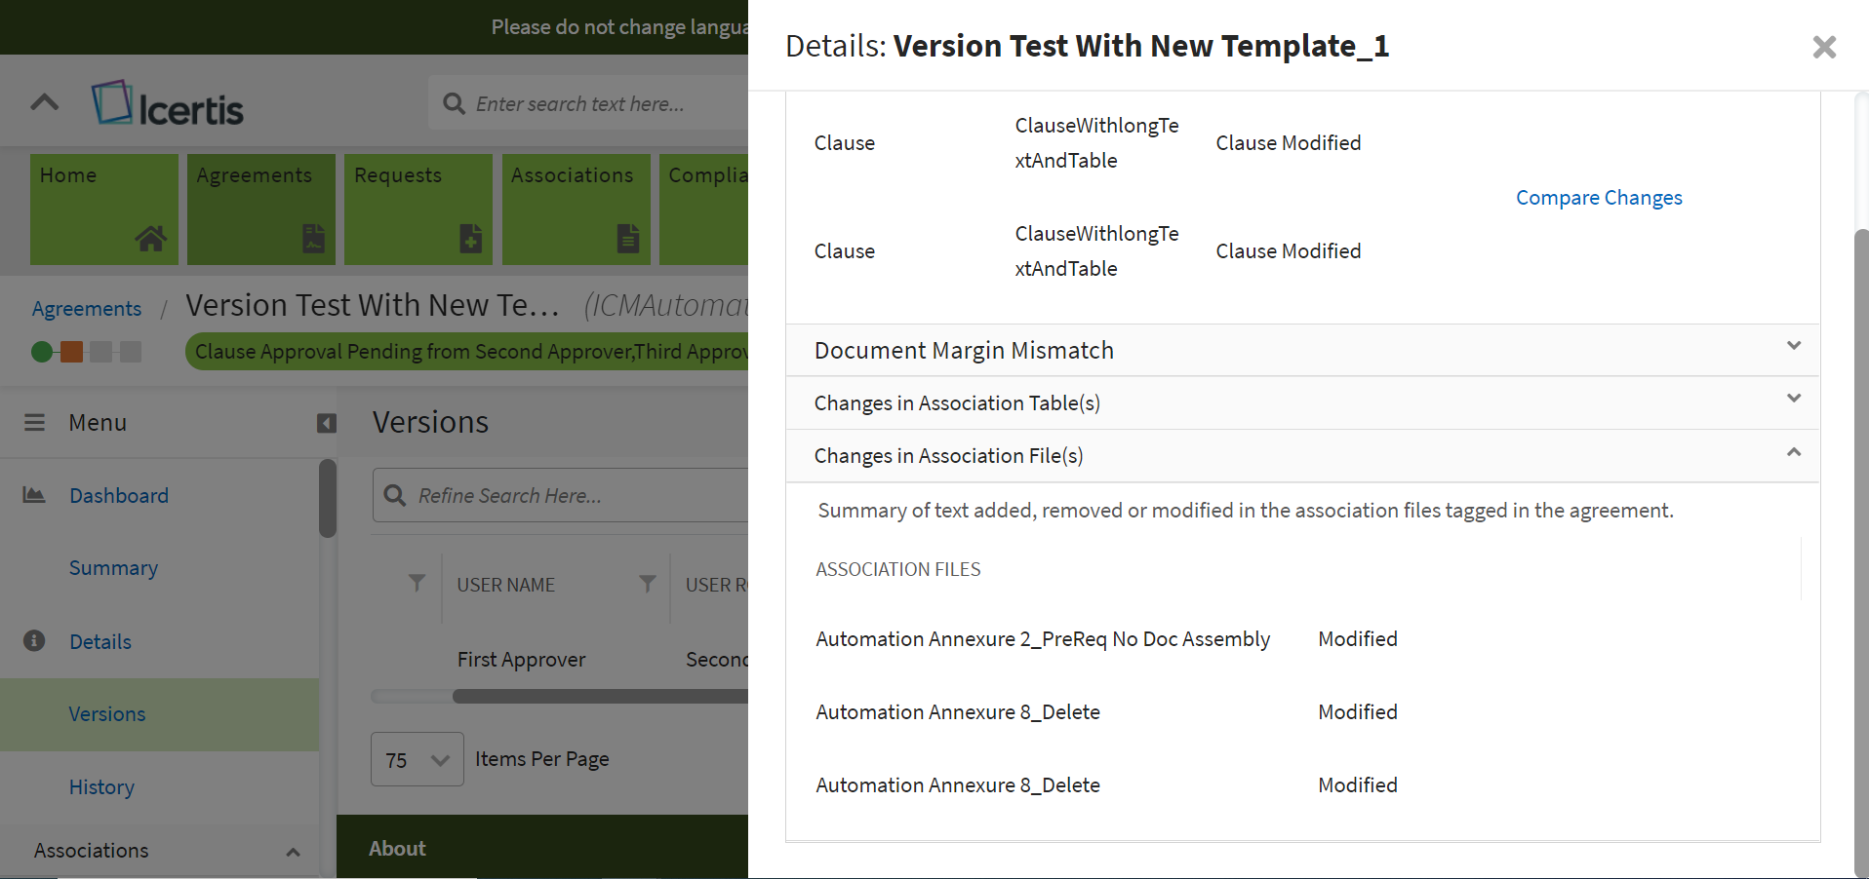This screenshot has width=1869, height=879.
Task: Click the Agreements document icon
Action: [313, 238]
